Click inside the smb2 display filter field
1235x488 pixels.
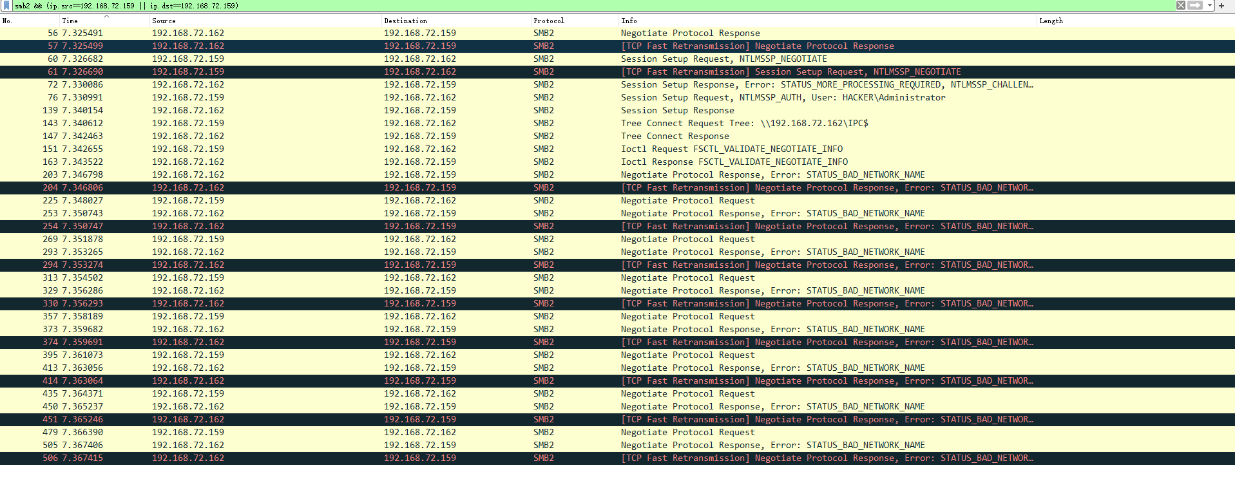[593, 5]
